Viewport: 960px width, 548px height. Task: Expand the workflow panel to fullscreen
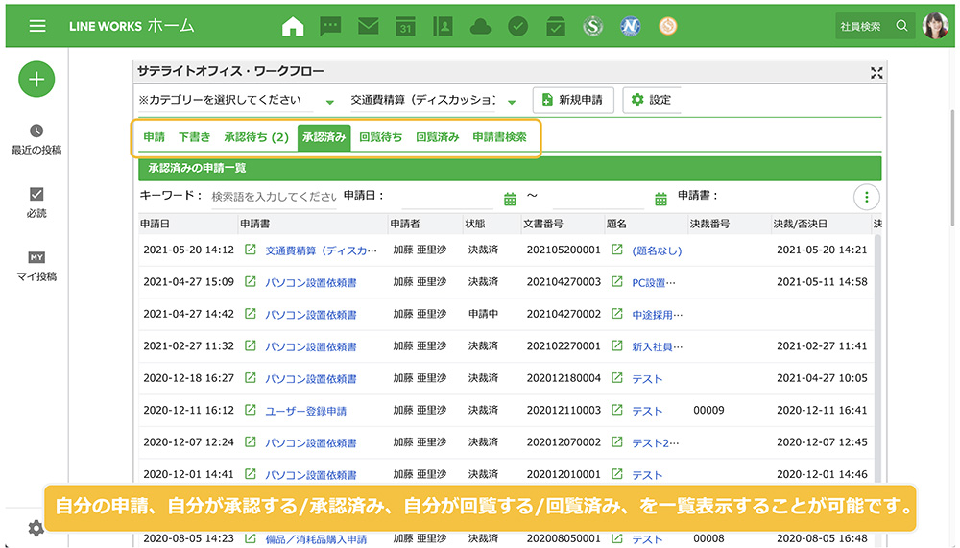coord(876,73)
